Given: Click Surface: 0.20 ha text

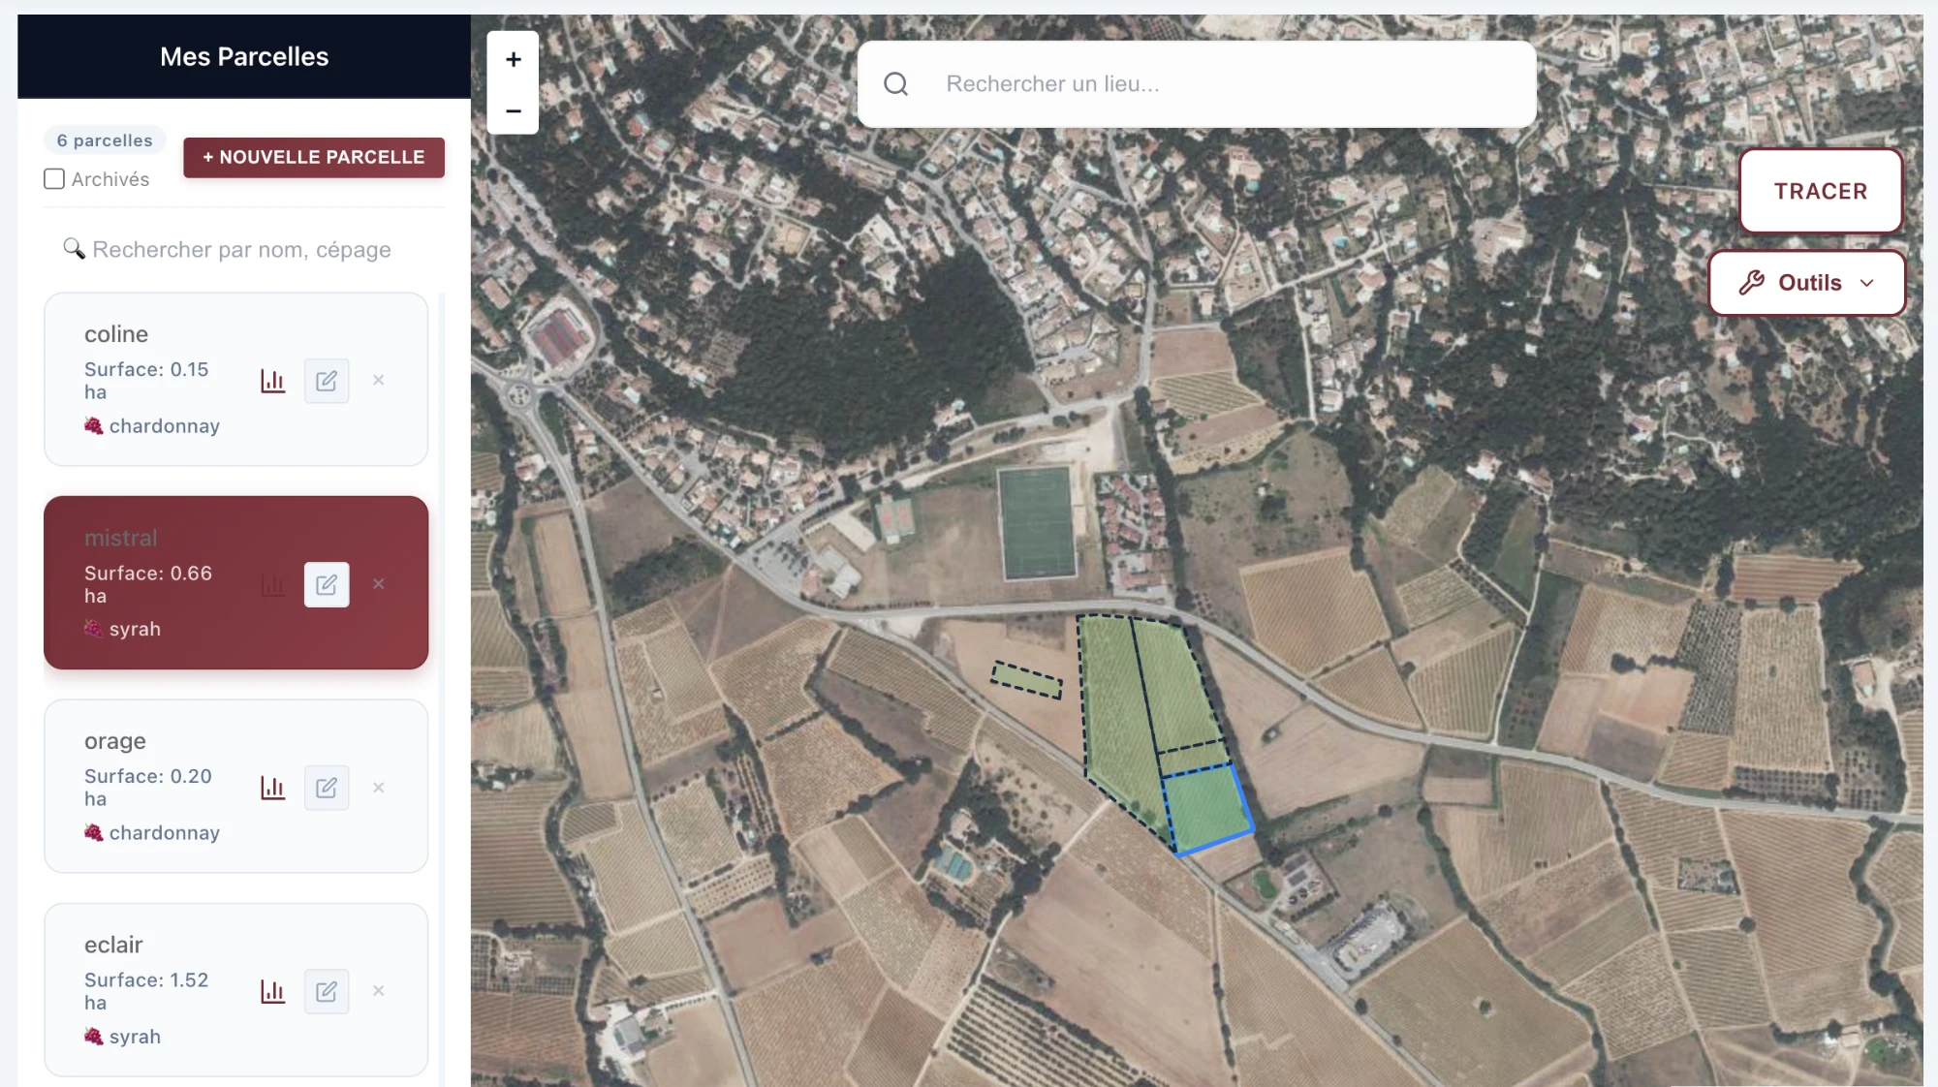Looking at the screenshot, I should pos(148,788).
